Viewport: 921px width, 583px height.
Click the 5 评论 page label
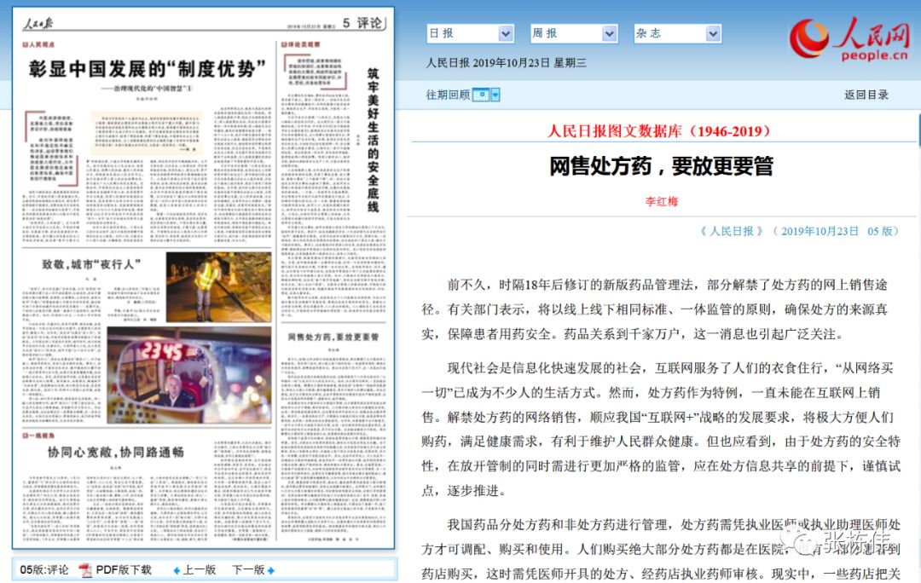click(362, 23)
